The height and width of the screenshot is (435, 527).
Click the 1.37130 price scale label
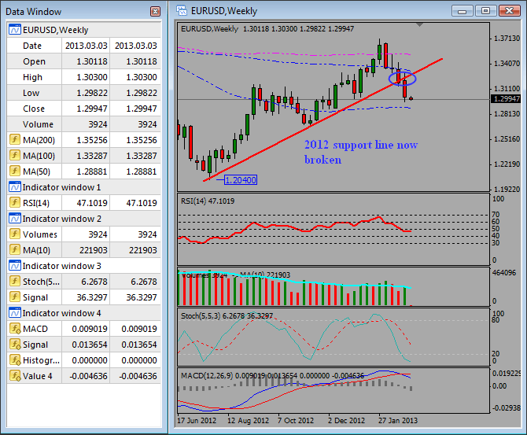click(x=507, y=39)
